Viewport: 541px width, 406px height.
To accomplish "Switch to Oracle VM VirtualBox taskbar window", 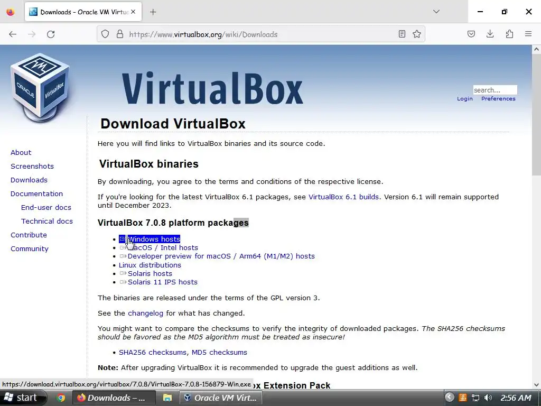I will [221, 398].
